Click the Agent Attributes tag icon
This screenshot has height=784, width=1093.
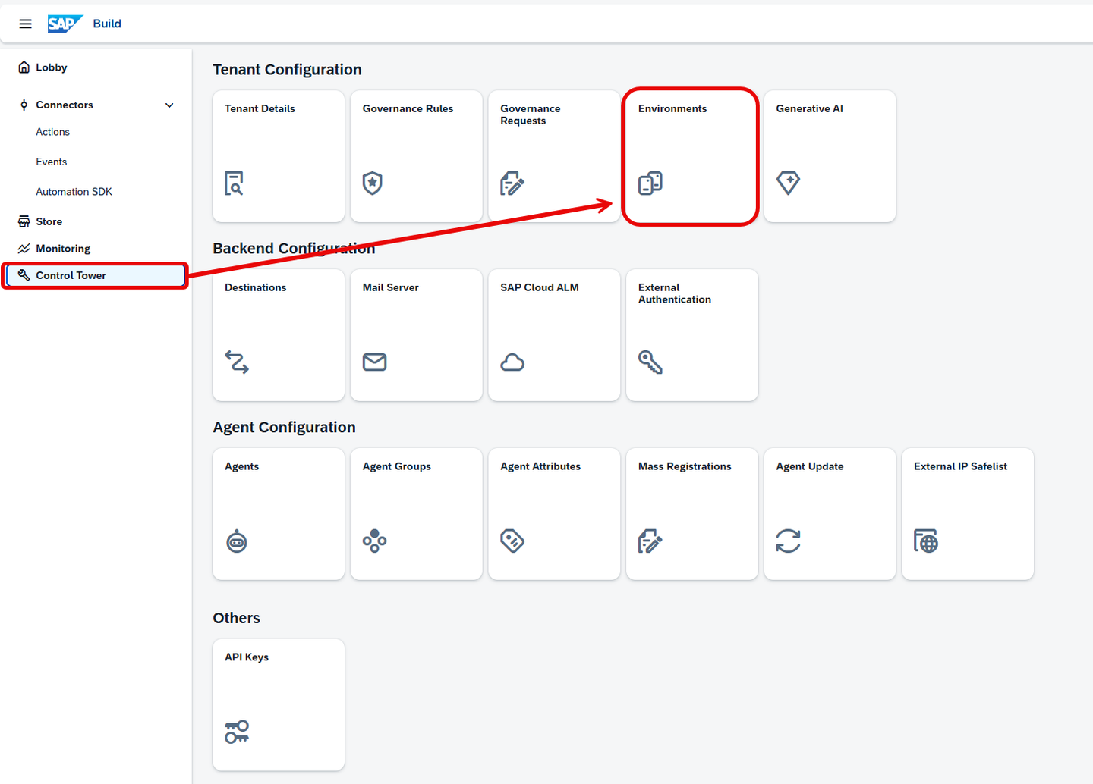pyautogui.click(x=512, y=541)
